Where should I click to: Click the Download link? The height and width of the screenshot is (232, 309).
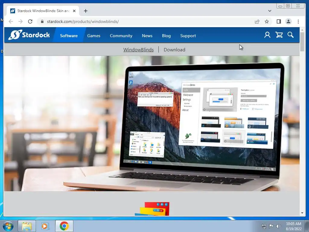(x=174, y=50)
